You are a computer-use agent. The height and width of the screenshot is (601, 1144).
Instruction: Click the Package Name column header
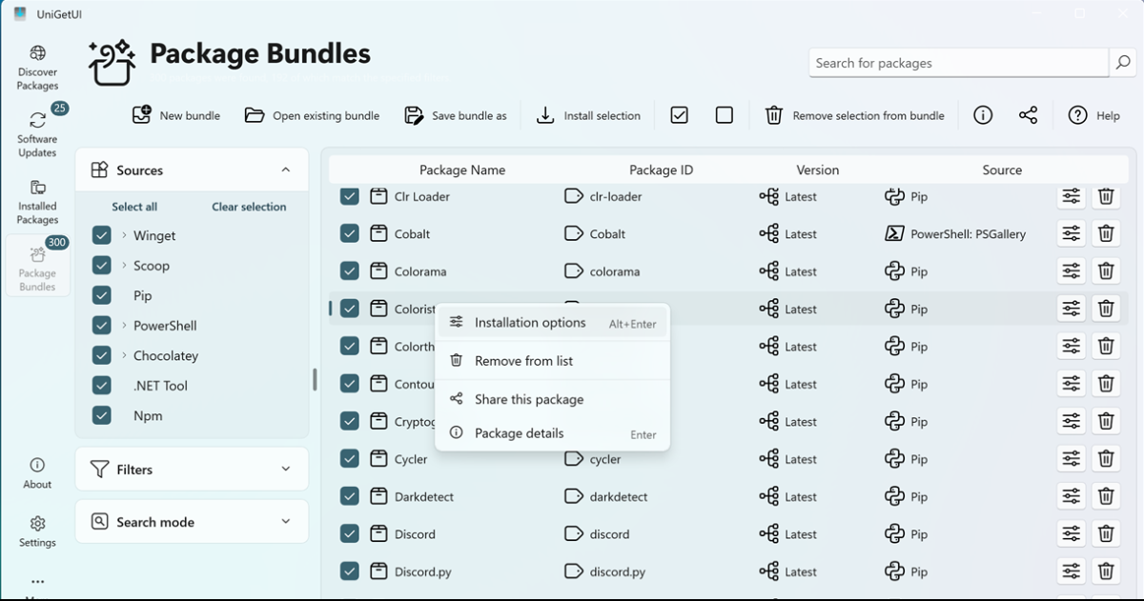462,170
